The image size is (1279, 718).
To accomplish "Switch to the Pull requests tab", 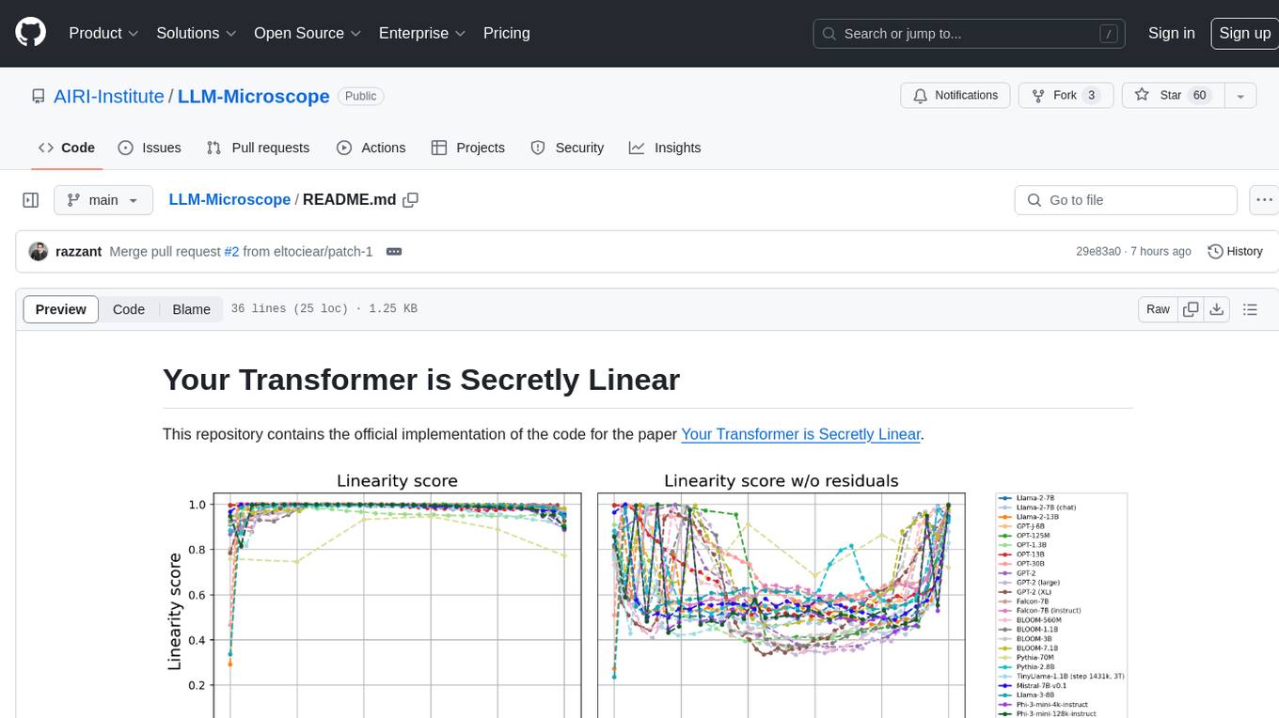I will click(258, 148).
